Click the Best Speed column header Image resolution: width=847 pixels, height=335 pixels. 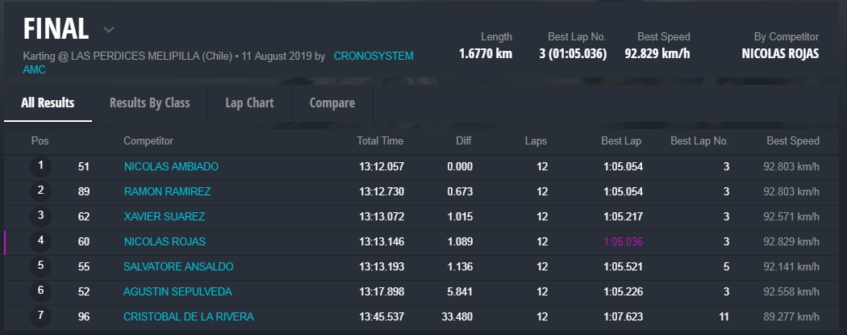click(x=792, y=140)
